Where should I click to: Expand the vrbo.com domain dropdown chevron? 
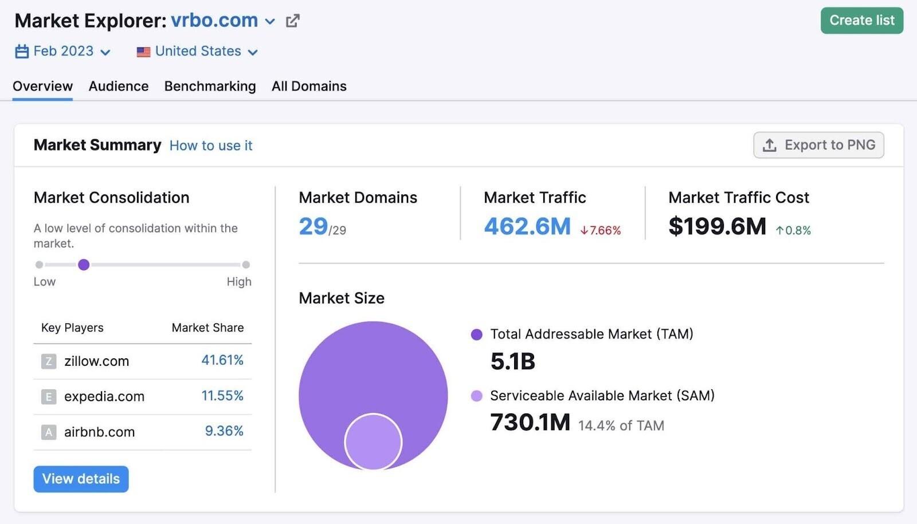[270, 22]
